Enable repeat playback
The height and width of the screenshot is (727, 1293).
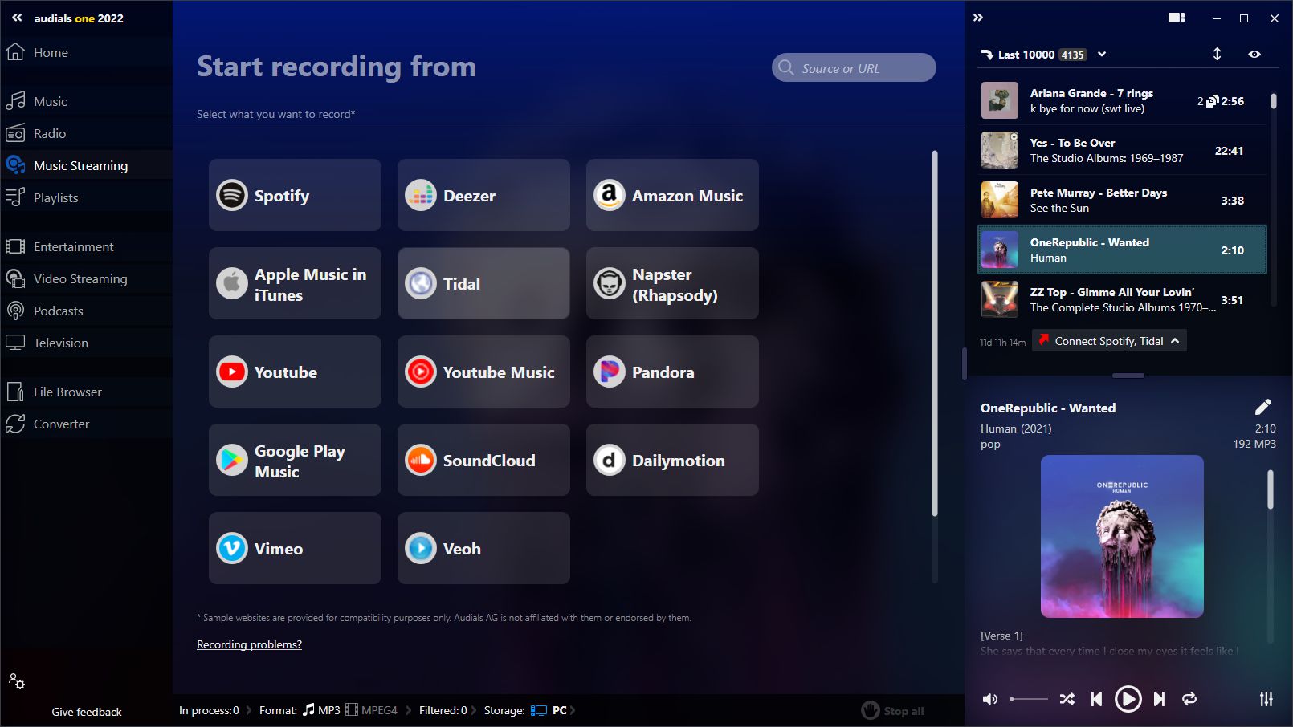point(1189,699)
